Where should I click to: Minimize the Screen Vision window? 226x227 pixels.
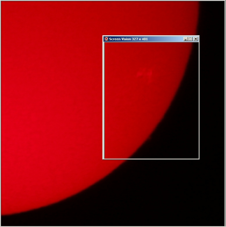click(x=186, y=39)
